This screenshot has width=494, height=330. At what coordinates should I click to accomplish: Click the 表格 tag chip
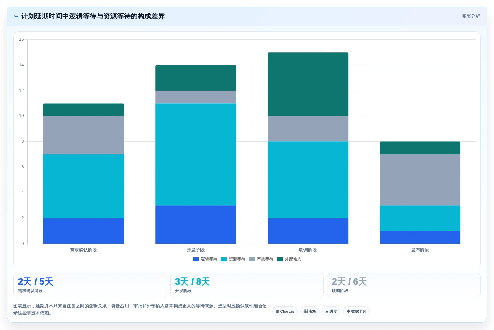tap(310, 312)
